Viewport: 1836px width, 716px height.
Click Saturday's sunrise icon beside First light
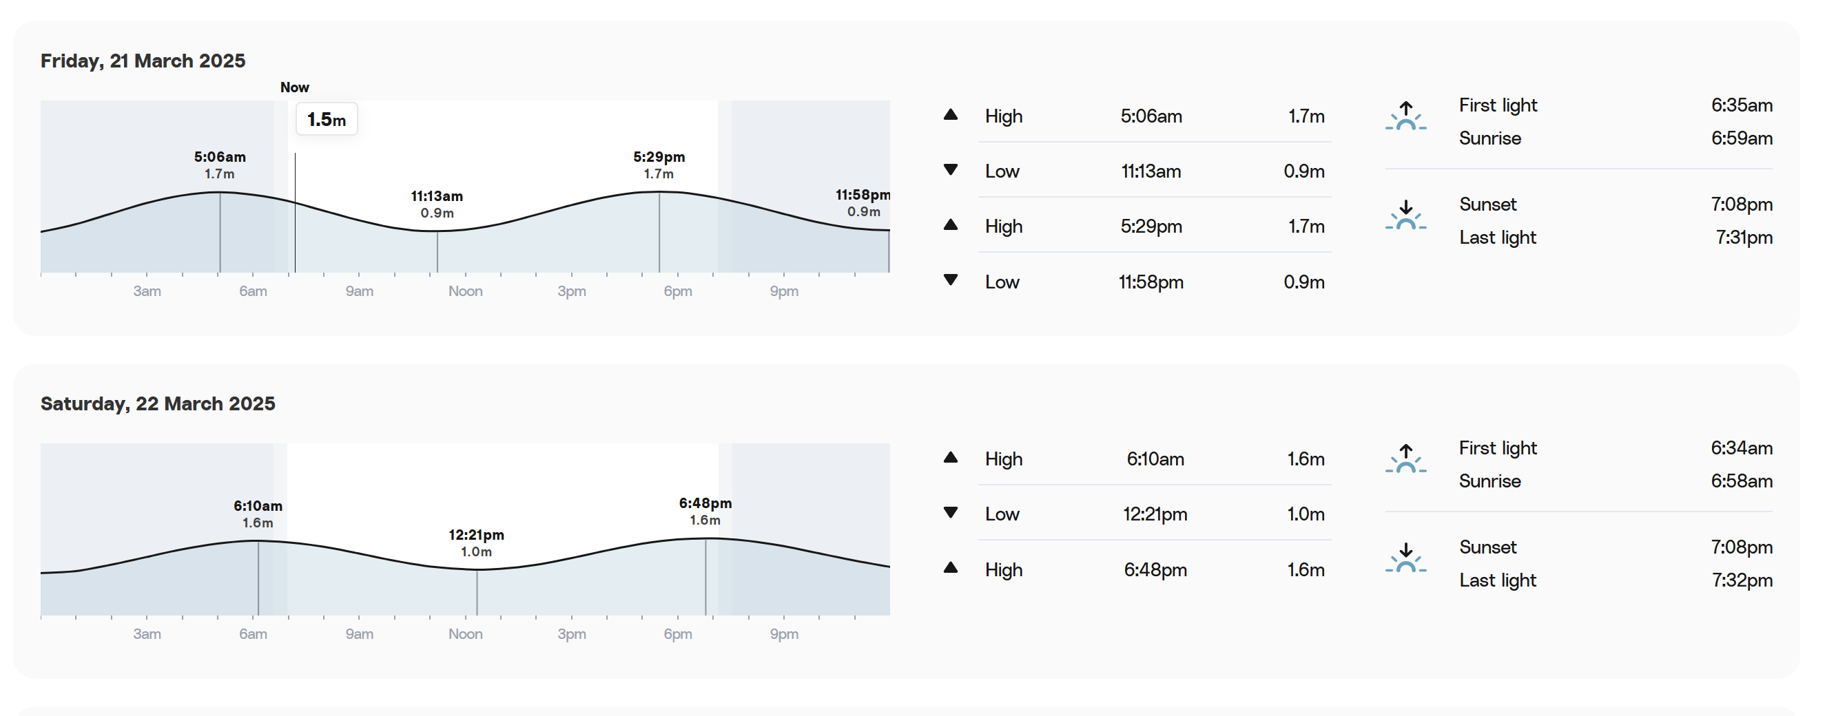tap(1405, 459)
